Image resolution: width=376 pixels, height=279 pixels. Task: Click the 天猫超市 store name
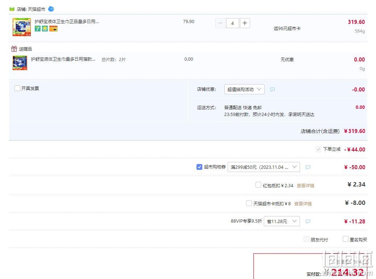tap(37, 9)
